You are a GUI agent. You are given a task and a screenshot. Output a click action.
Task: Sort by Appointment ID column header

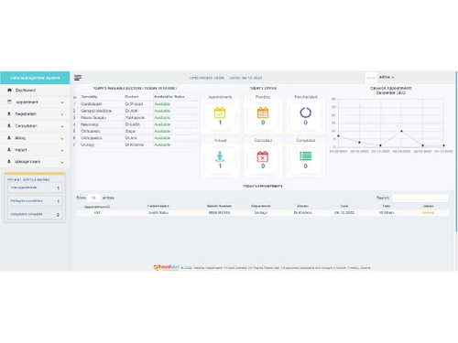point(97,207)
